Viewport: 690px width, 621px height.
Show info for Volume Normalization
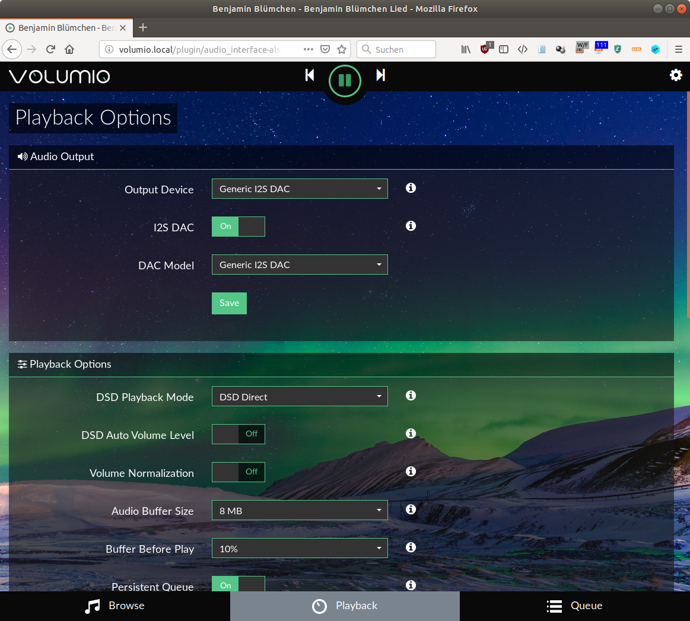coord(411,471)
